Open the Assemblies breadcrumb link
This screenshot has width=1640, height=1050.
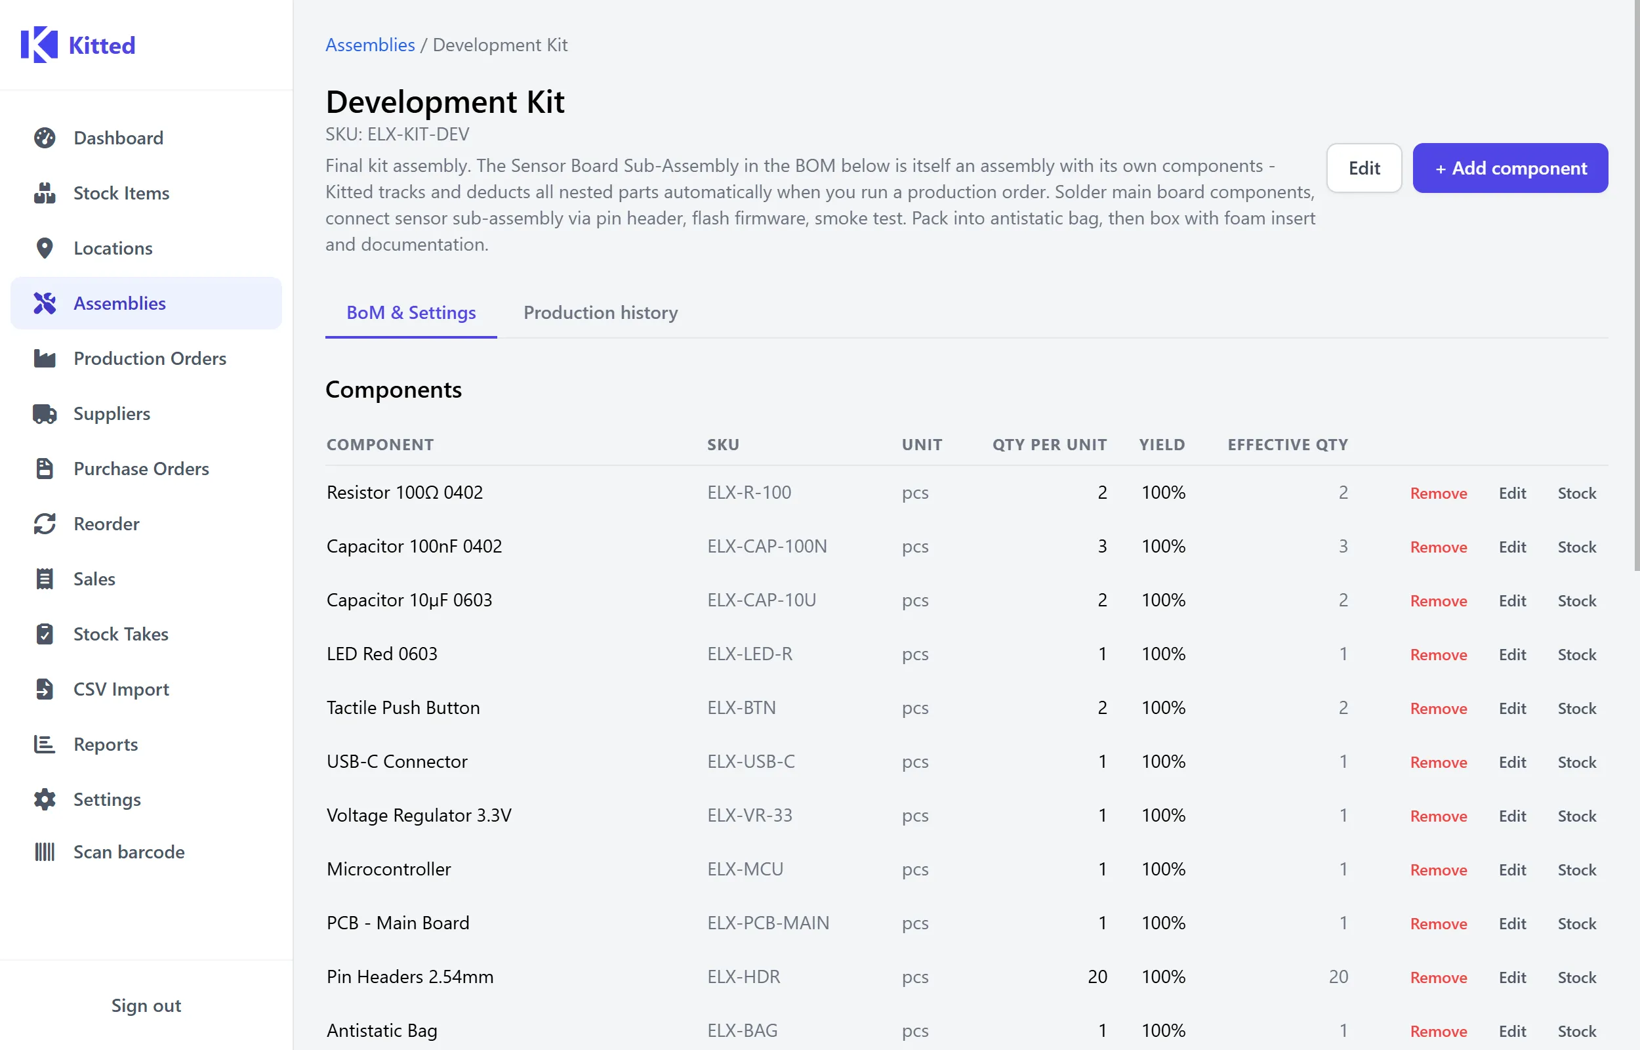370,45
